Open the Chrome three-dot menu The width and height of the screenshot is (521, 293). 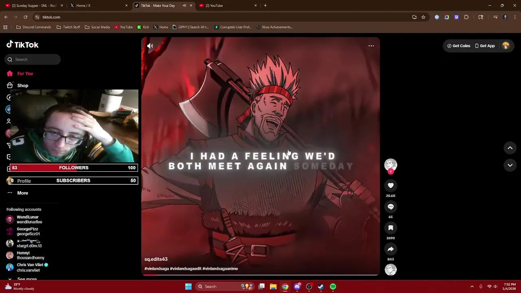click(515, 17)
